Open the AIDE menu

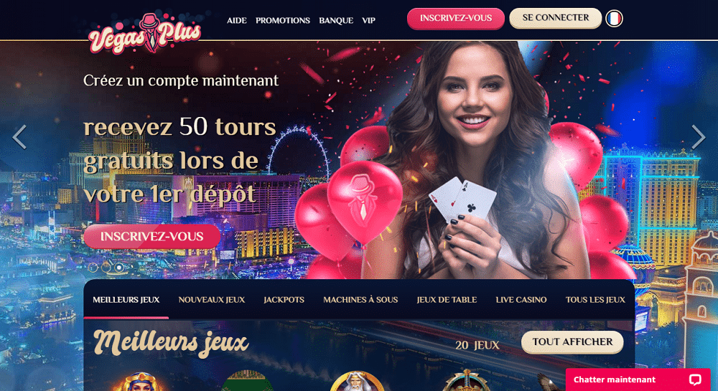[x=237, y=21]
